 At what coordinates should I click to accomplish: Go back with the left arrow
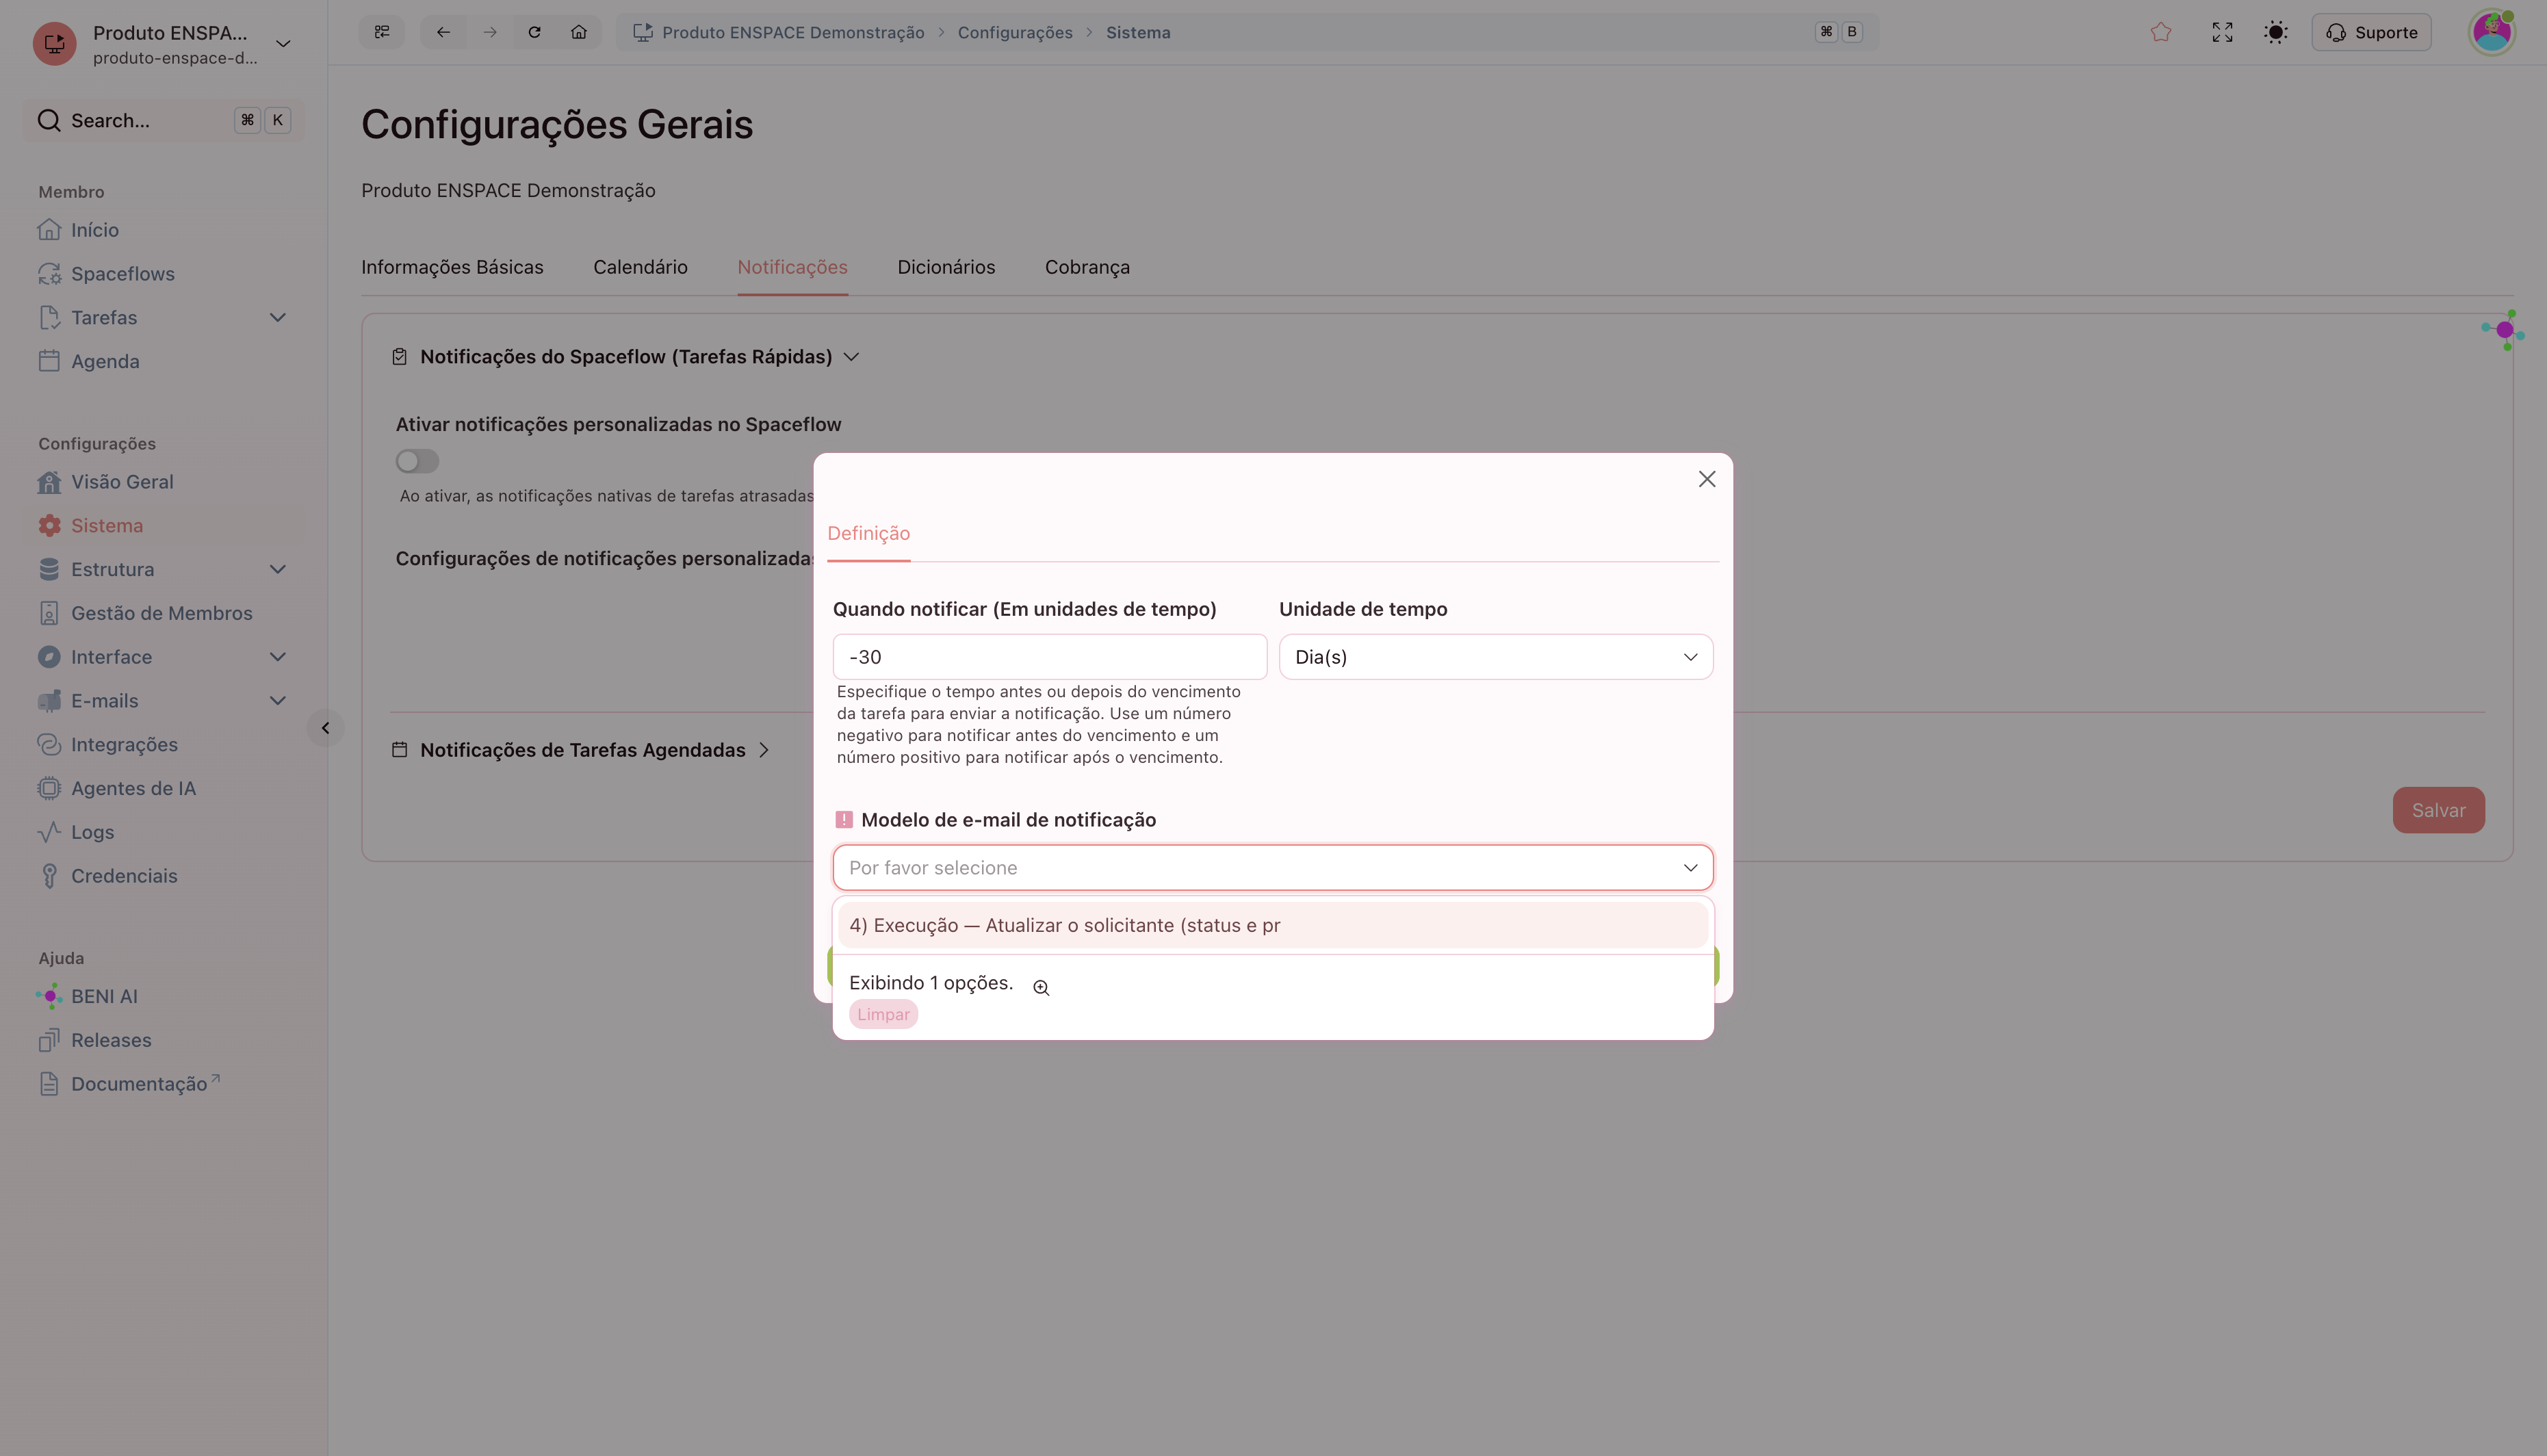click(x=443, y=32)
